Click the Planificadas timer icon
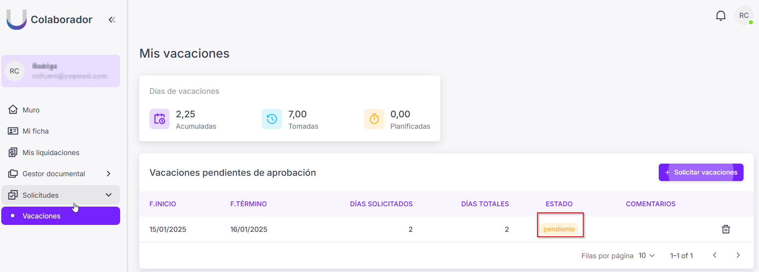759x272 pixels. pyautogui.click(x=374, y=119)
